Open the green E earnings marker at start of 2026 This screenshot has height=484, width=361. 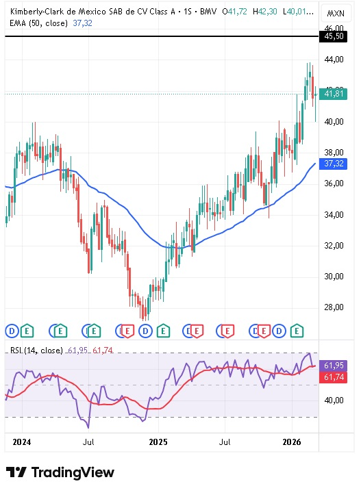tap(297, 331)
